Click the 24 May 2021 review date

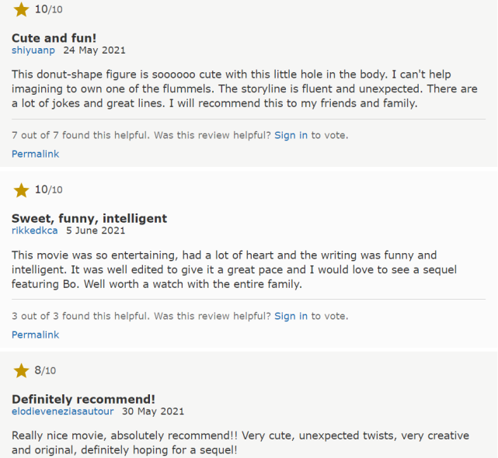click(x=94, y=50)
